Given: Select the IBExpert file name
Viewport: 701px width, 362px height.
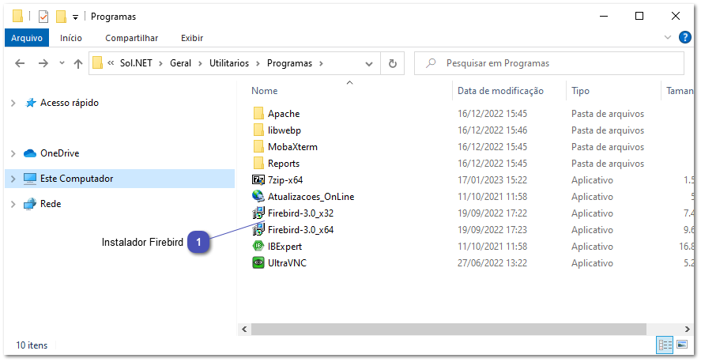Looking at the screenshot, I should point(285,247).
